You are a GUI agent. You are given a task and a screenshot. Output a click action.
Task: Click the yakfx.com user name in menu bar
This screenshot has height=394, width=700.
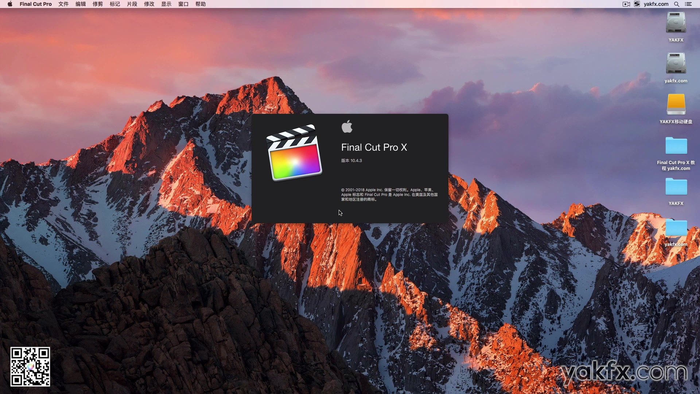tap(656, 4)
